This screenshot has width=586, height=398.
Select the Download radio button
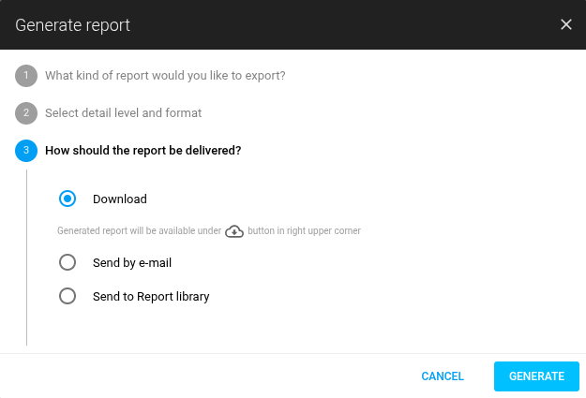(68, 199)
